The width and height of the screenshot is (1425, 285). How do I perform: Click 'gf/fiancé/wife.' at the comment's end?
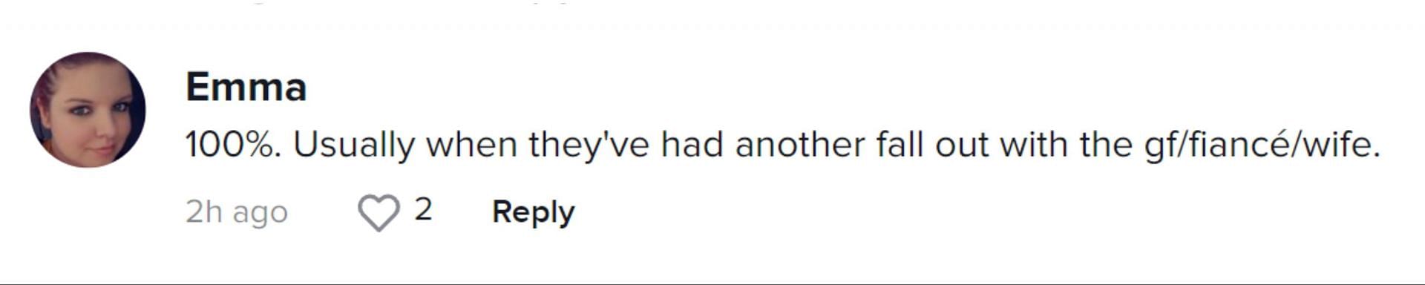(1262, 145)
